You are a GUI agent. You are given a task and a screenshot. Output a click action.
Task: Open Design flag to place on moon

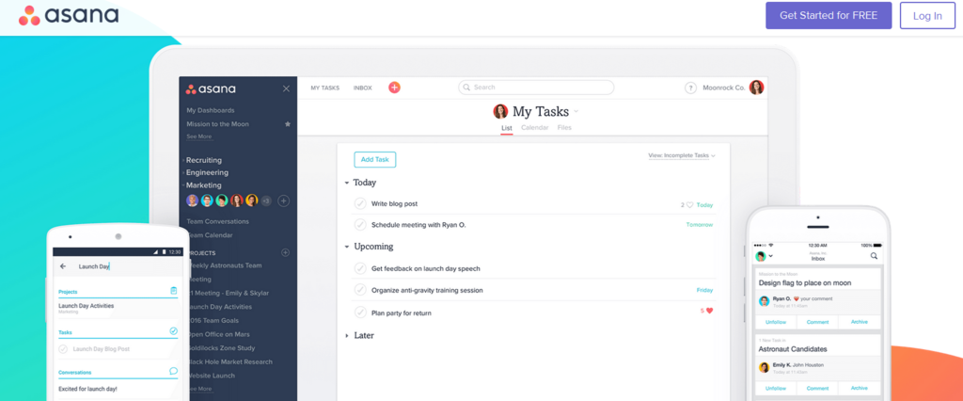tap(805, 283)
